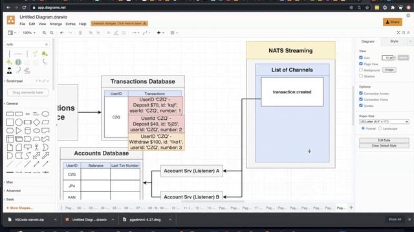Click the Share button

point(393,22)
